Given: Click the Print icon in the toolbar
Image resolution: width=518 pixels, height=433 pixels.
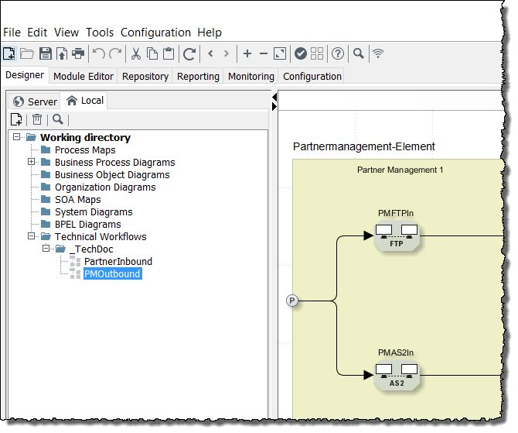Looking at the screenshot, I should pyautogui.click(x=78, y=53).
